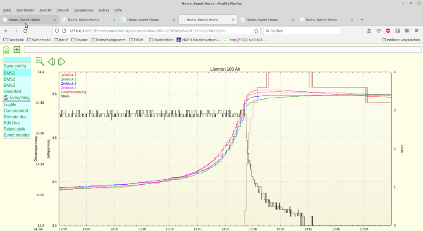The height and width of the screenshot is (231, 423).
Task: Open the Commandref link
Action: [x=16, y=111]
